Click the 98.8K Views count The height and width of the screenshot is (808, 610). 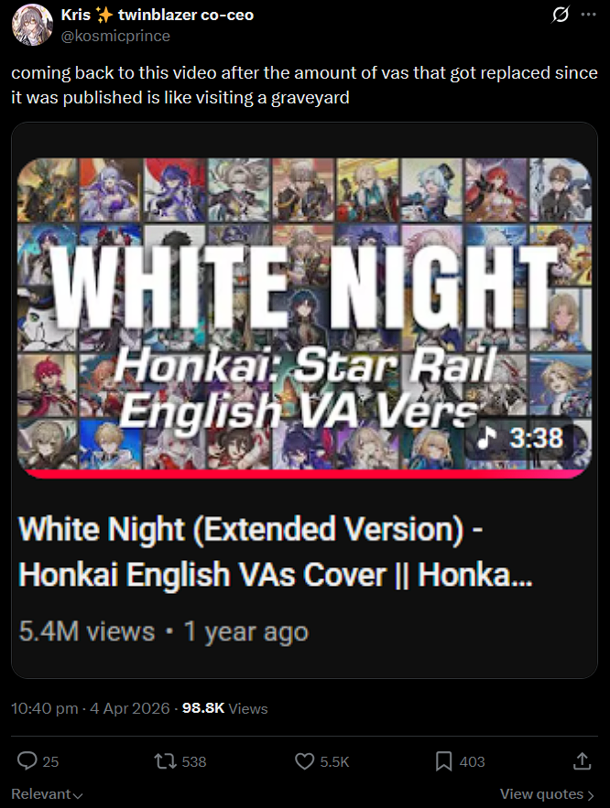click(224, 708)
